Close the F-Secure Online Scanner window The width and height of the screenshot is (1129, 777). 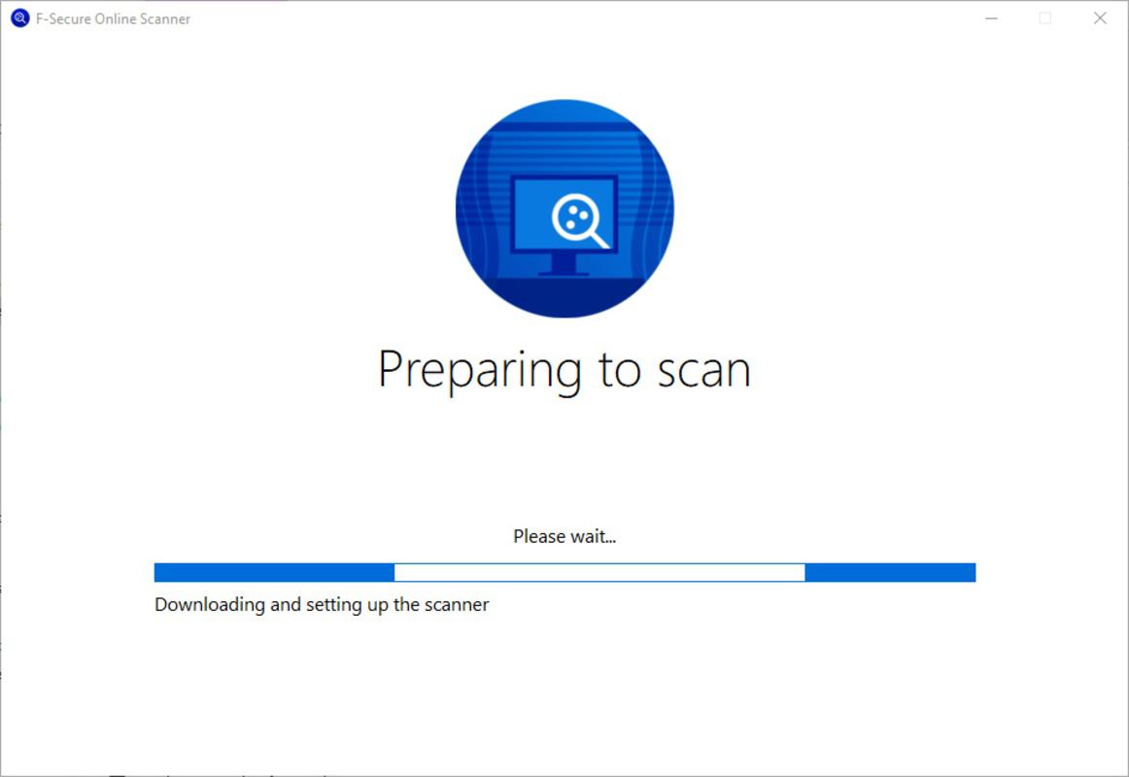(x=1100, y=18)
